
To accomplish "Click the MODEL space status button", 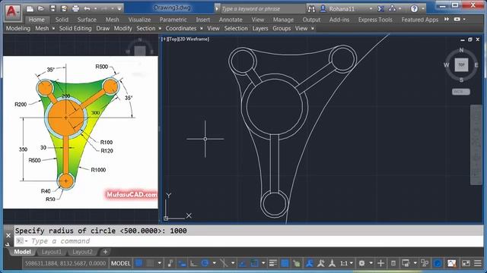I will (x=120, y=263).
